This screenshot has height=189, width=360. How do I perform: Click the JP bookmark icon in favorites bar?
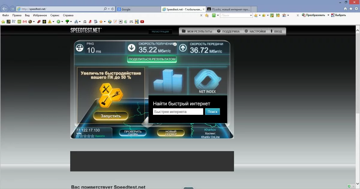[x=8, y=22]
